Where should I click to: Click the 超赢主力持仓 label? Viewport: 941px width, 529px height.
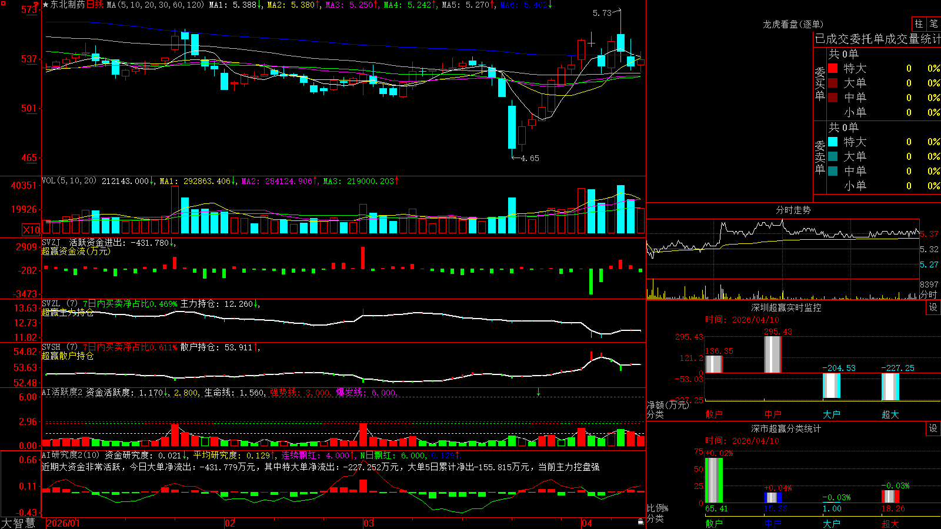pyautogui.click(x=68, y=312)
